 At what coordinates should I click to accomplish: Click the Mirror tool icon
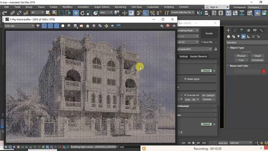point(199,13)
